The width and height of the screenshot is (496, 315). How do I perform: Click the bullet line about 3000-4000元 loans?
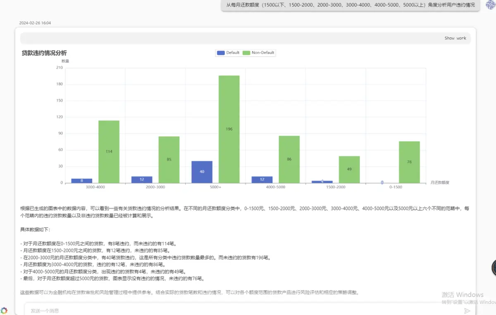point(93,265)
